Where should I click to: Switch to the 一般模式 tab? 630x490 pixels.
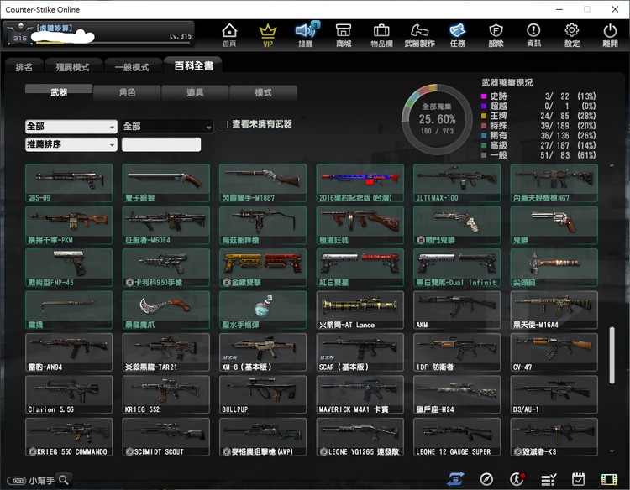tap(132, 66)
